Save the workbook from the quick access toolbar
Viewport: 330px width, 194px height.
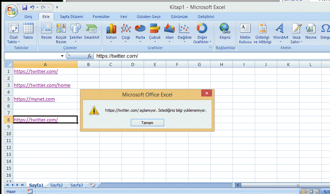click(25, 8)
